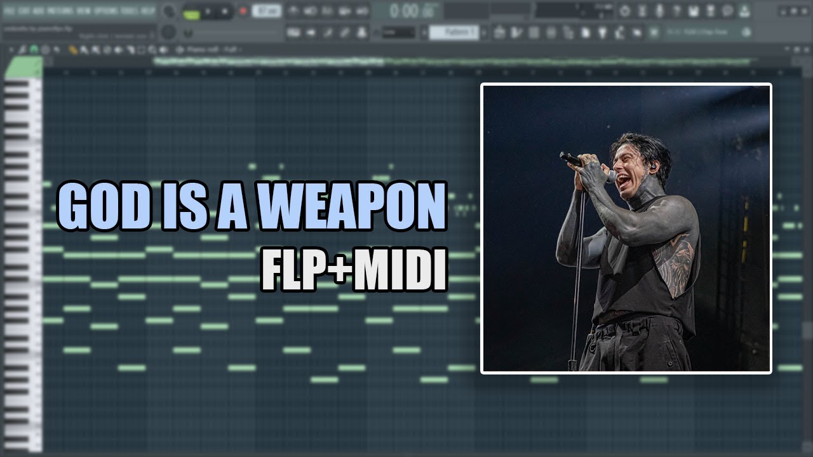
Task: Open the Channel rack shortcut icon
Action: (x=534, y=32)
